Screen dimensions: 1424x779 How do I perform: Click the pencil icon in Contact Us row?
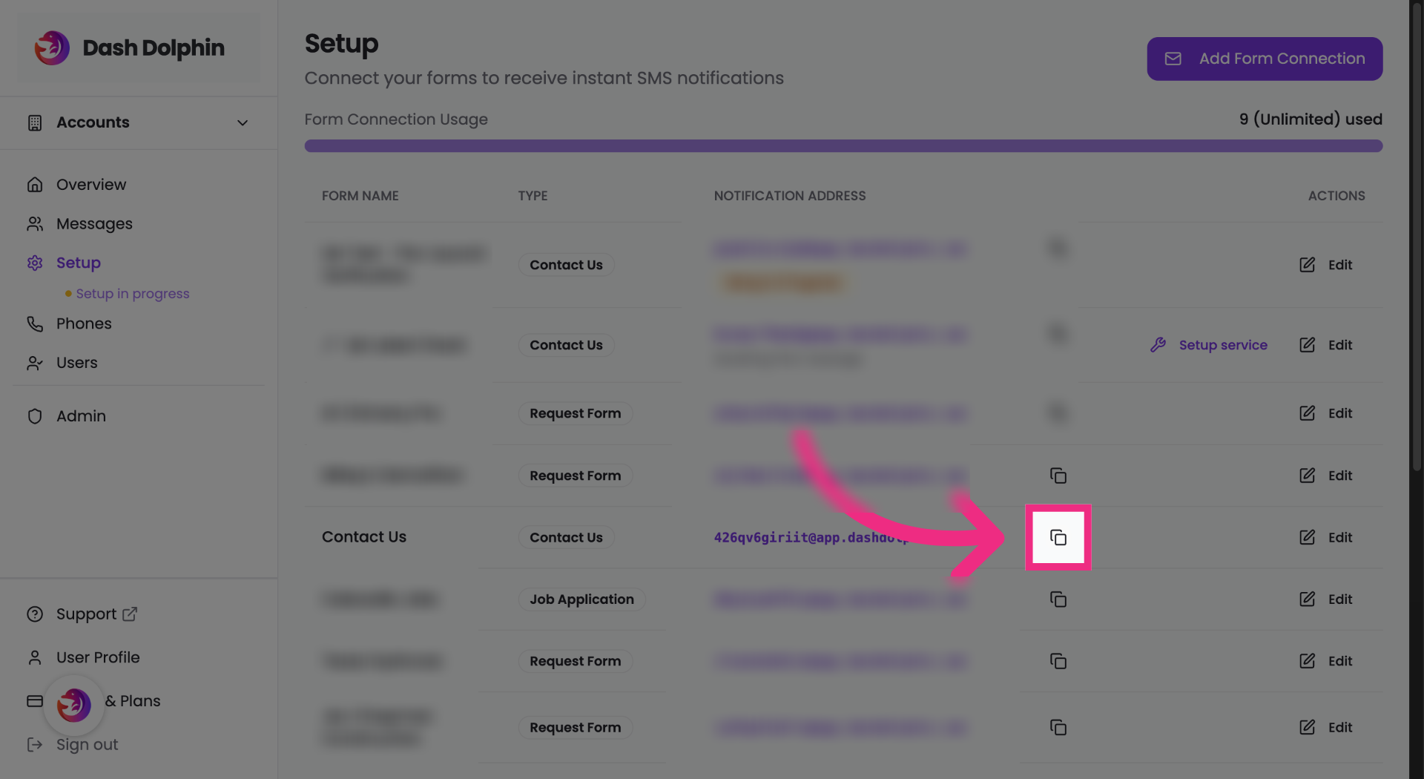[x=1308, y=537]
